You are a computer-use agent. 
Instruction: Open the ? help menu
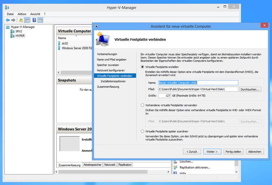click(x=45, y=14)
